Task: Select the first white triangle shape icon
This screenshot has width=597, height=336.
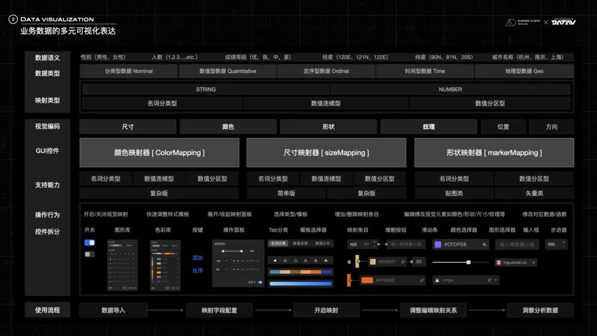Action: (x=275, y=260)
